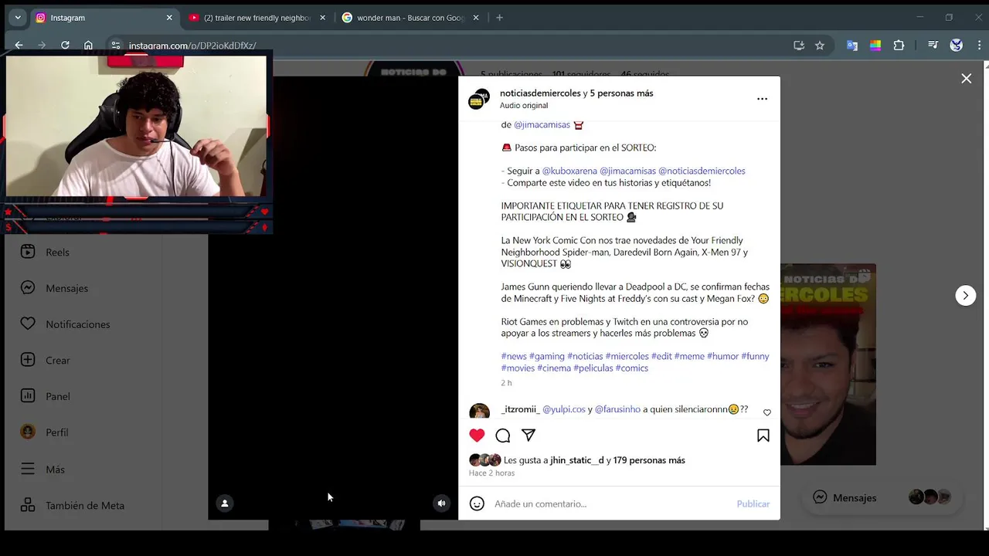The image size is (989, 556).
Task: Open @farusinho mention in comment
Action: [x=617, y=409]
